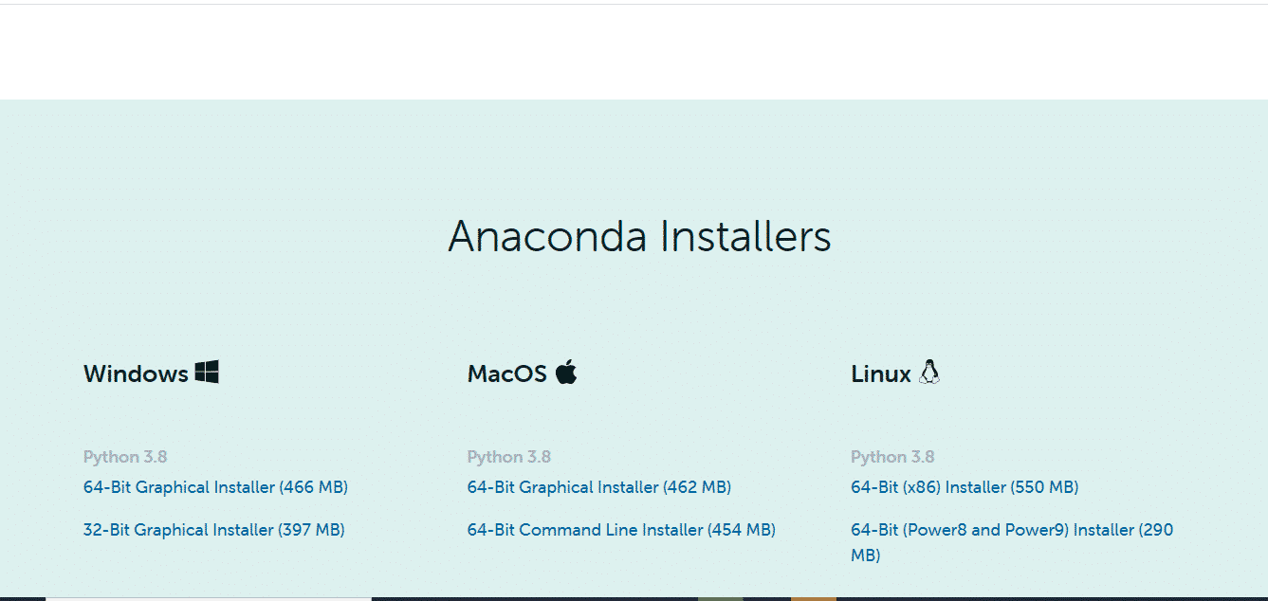Viewport: 1268px width, 601px height.
Task: Click the Anaconda Installers heading
Action: click(x=639, y=237)
